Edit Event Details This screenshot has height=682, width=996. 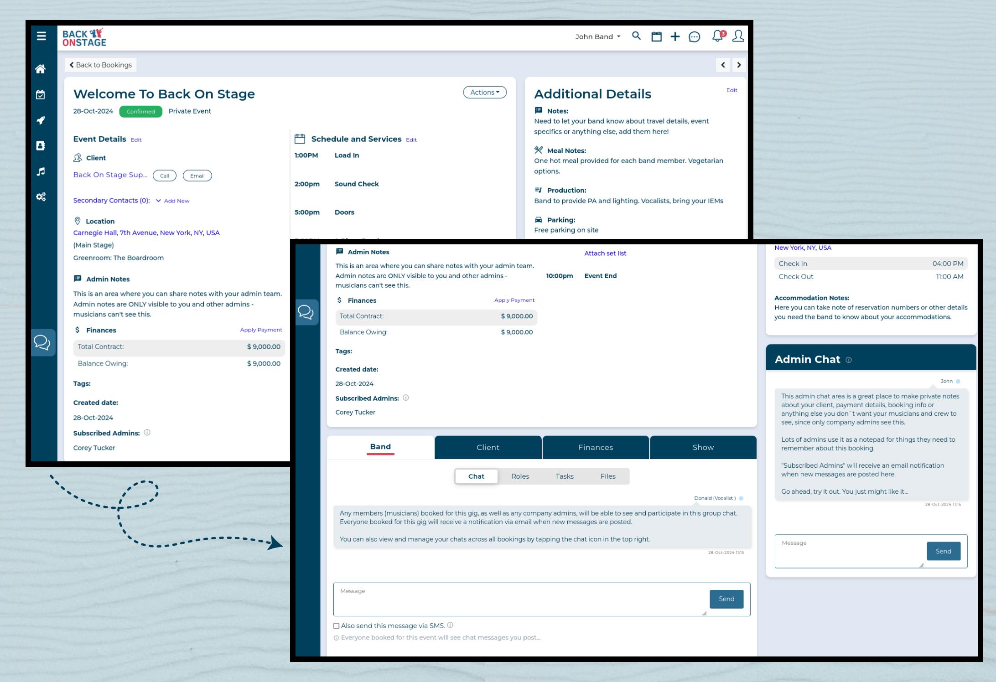136,140
